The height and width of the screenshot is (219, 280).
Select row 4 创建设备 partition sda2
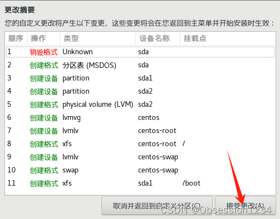coord(140,91)
